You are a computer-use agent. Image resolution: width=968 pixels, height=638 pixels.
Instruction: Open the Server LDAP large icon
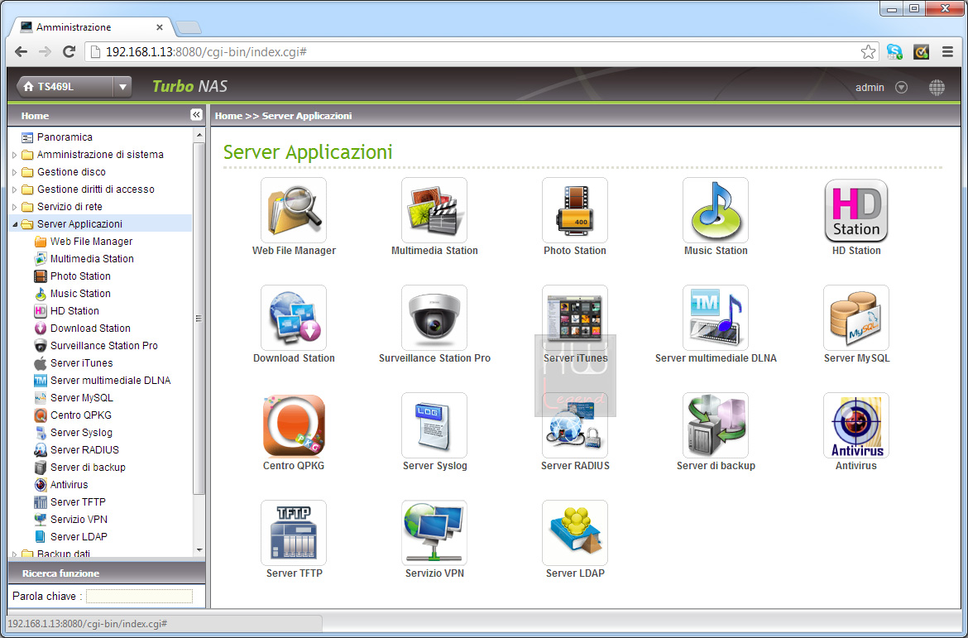(575, 532)
